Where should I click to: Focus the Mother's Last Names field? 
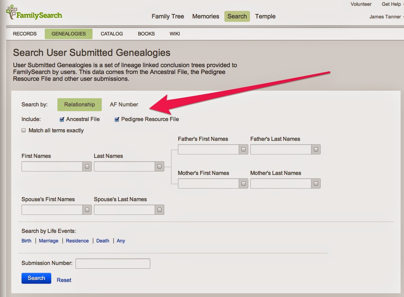(x=281, y=183)
